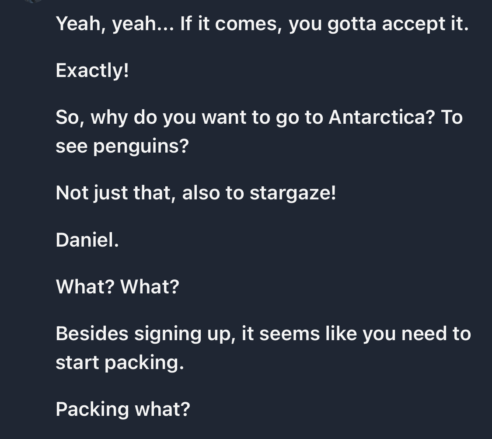Screen dimensions: 492x439
Task: Click the first "What?" in the line
Action: pyautogui.click(x=85, y=287)
